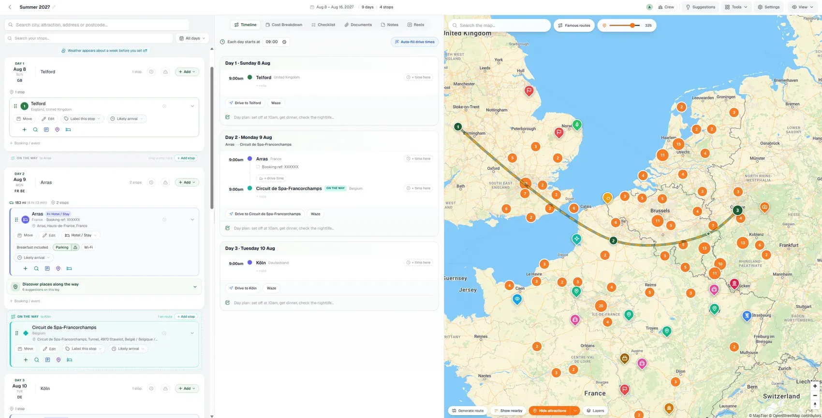Image resolution: width=822 pixels, height=418 pixels.
Task: Click the bed icon in Arras stop card
Action: (x=69, y=268)
